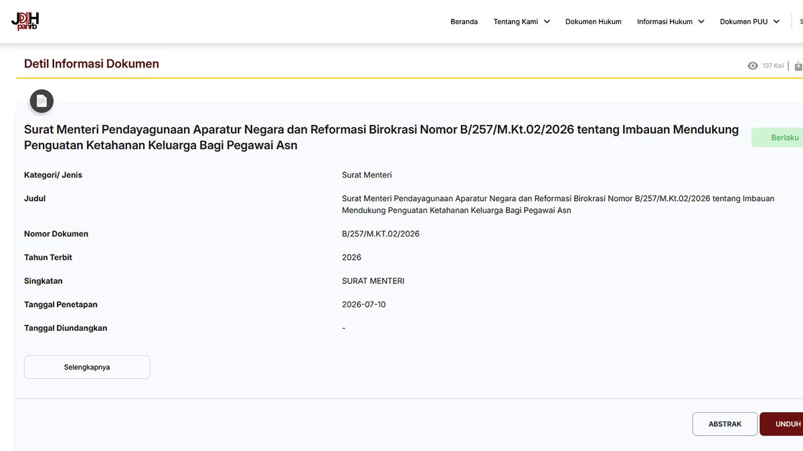Click the download count icon
This screenshot has width=803, height=451.
[798, 66]
